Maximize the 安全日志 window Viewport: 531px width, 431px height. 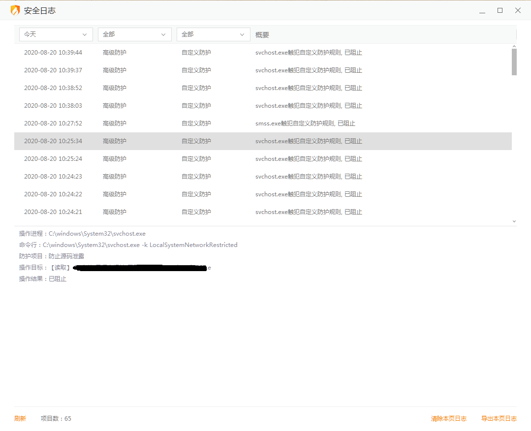[500, 10]
